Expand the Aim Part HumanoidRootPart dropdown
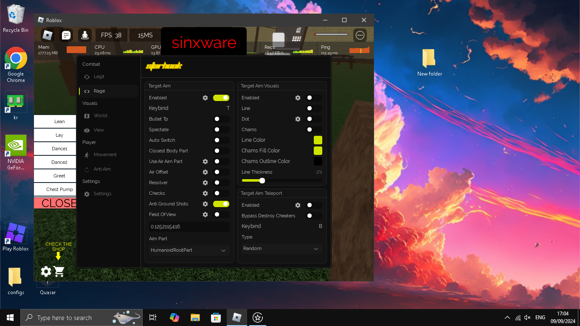 [189, 250]
